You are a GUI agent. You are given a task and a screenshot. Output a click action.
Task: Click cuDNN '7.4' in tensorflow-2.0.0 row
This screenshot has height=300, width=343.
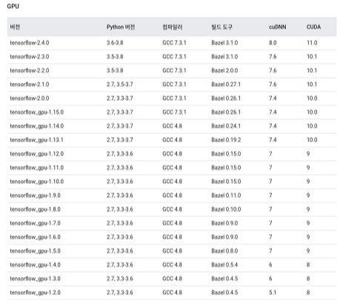(x=273, y=99)
